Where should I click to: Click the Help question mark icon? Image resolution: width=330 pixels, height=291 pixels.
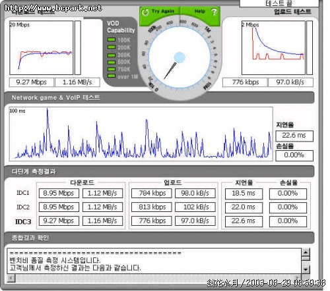coord(214,12)
